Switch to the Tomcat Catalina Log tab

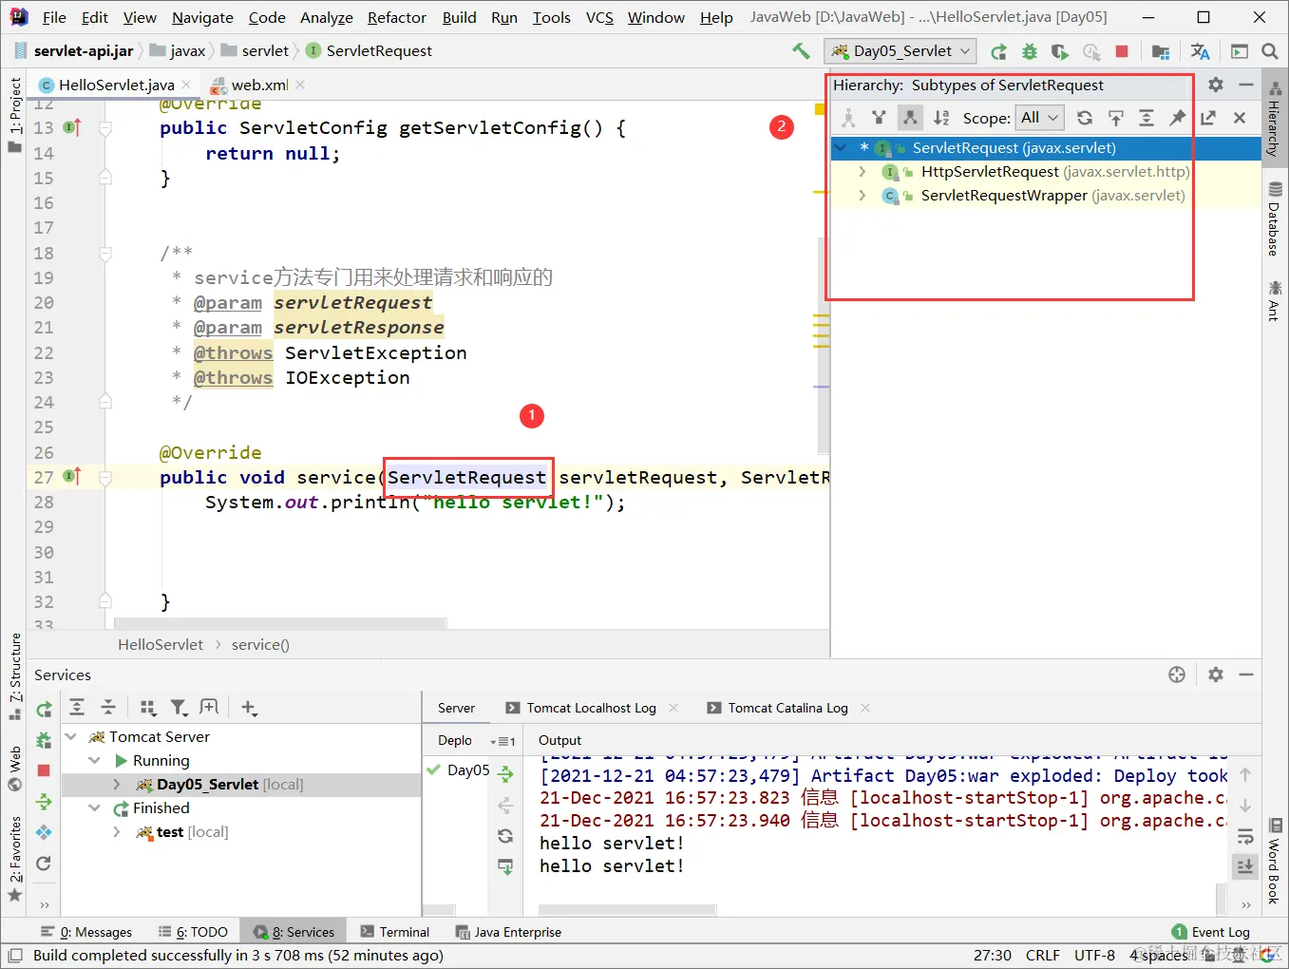click(788, 708)
